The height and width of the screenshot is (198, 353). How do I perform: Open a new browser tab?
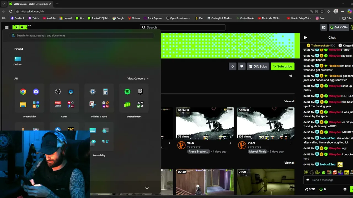click(x=57, y=4)
